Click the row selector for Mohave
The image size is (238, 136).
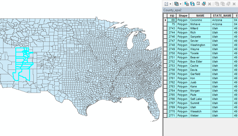165,24
